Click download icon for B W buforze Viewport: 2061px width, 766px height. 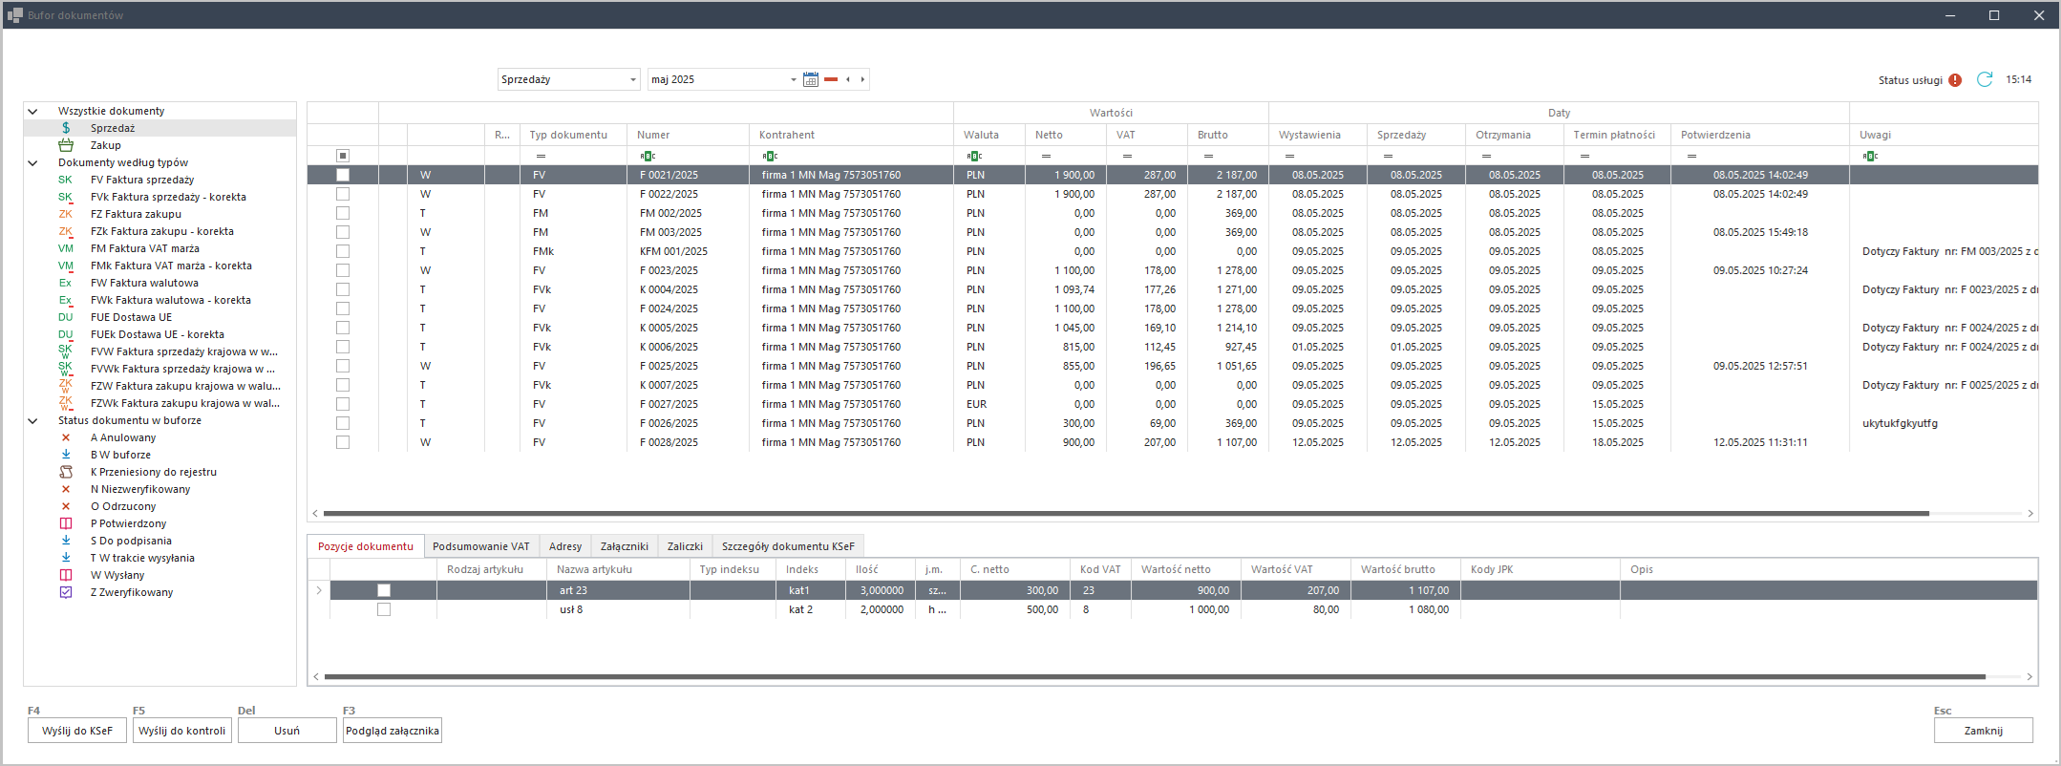coord(66,455)
